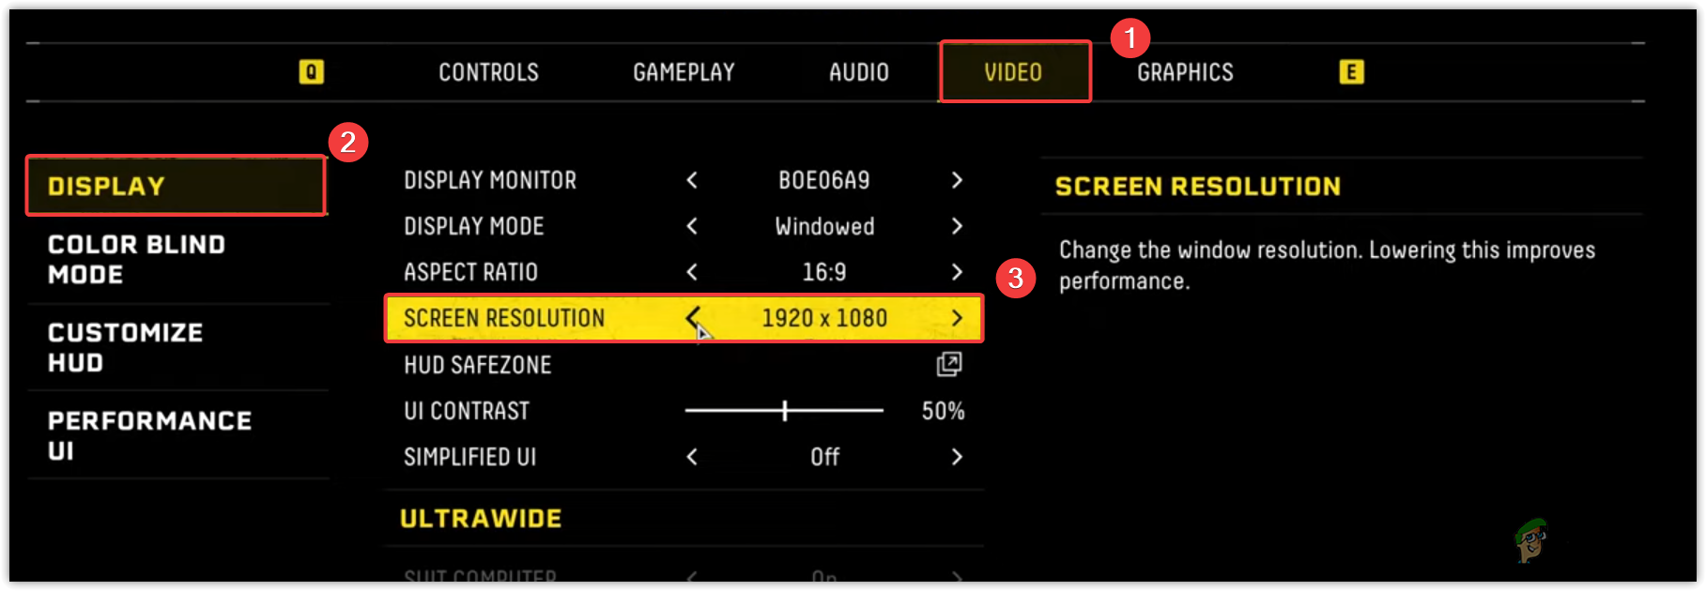1706x591 pixels.
Task: Click the mascot watermark logo
Action: pos(1530,540)
